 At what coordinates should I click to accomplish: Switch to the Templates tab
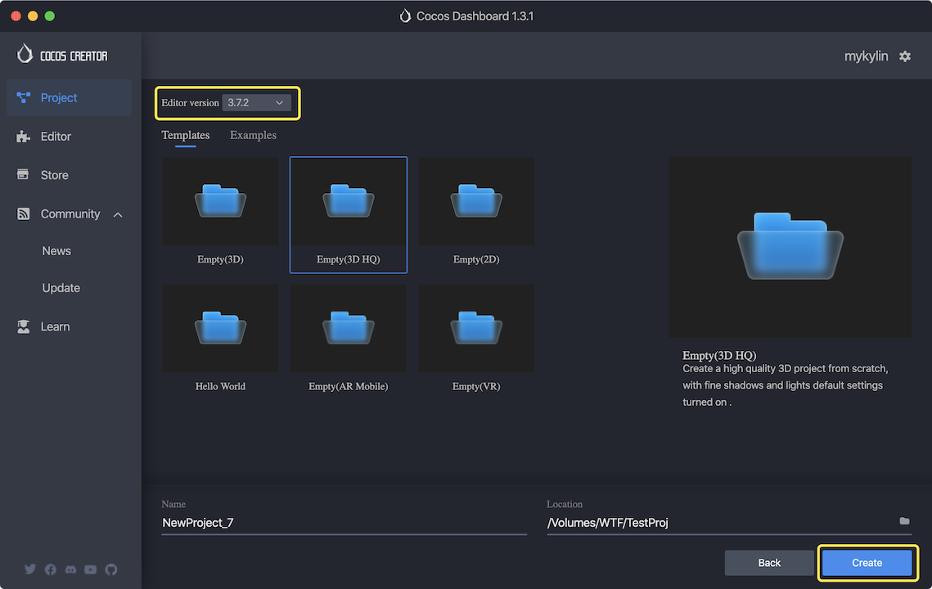(185, 135)
